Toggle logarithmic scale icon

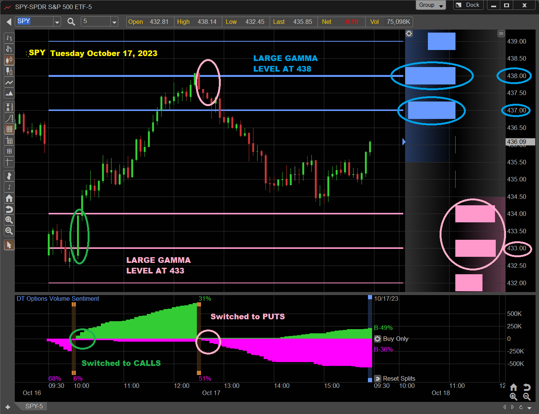pos(9,118)
